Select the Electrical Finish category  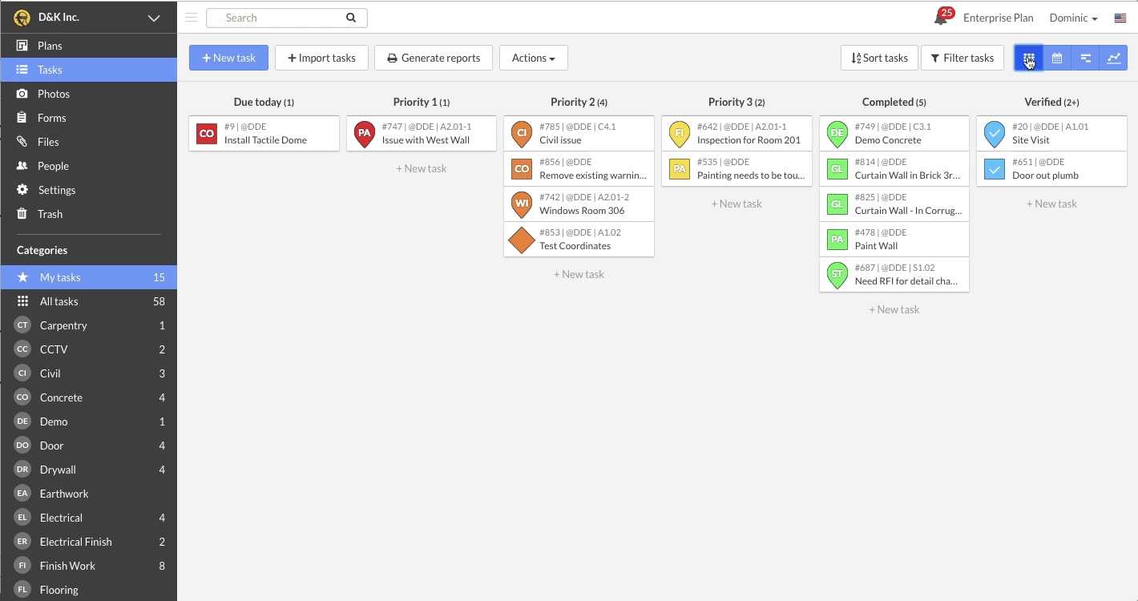(x=88, y=542)
